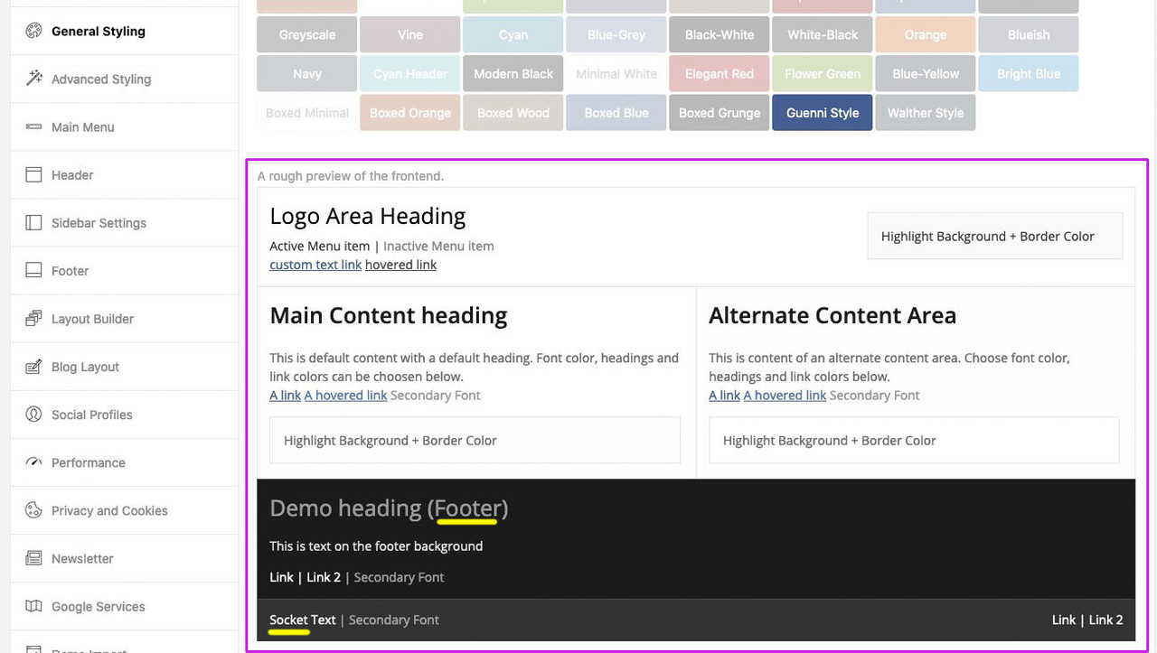Click the General Styling palette icon
The height and width of the screenshot is (653, 1157).
click(x=33, y=31)
